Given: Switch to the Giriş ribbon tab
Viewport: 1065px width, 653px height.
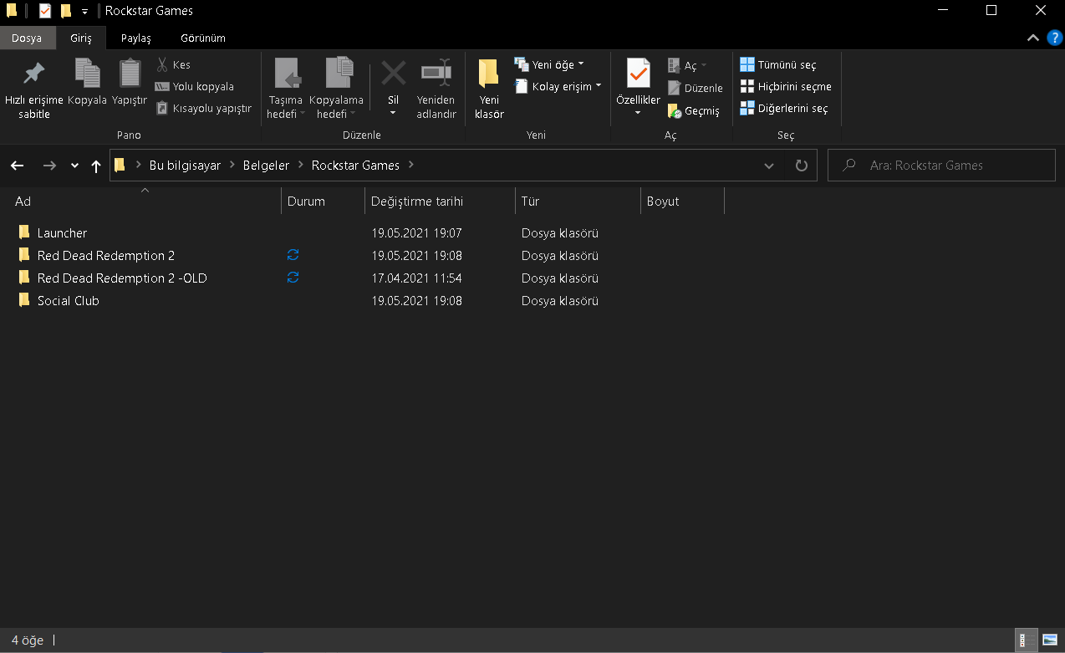Looking at the screenshot, I should point(81,38).
